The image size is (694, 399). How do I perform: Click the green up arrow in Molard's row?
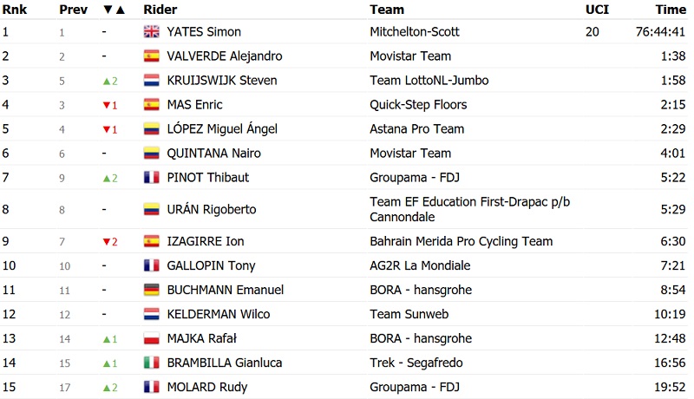pyautogui.click(x=106, y=387)
